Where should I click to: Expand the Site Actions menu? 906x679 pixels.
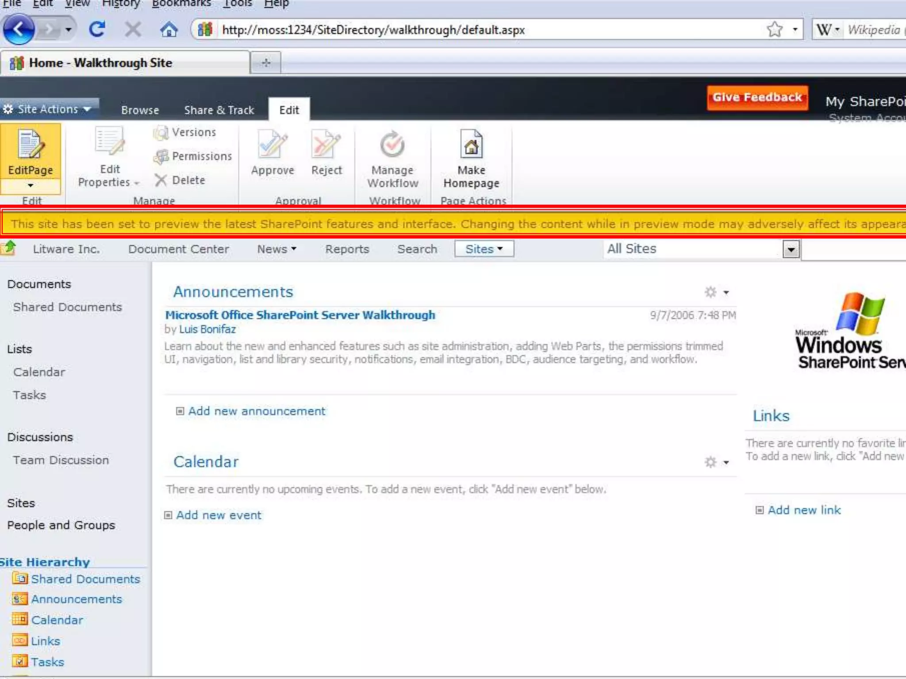click(48, 109)
